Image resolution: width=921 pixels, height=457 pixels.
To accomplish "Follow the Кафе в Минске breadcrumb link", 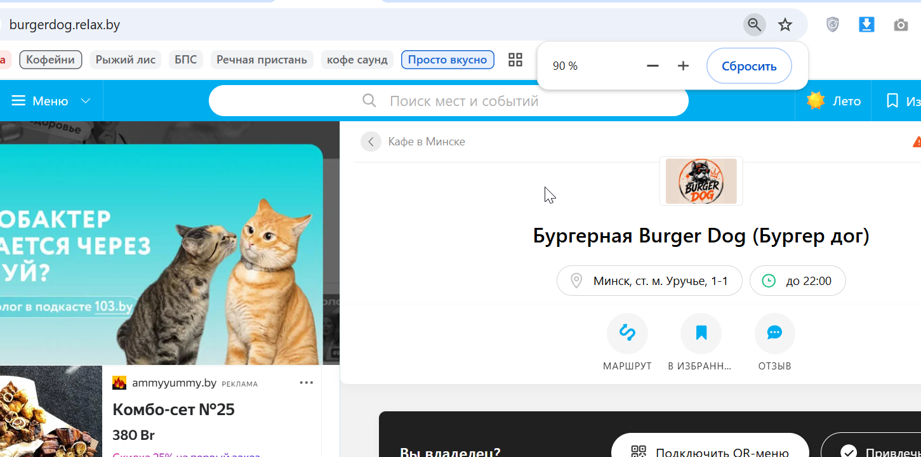I will 427,142.
